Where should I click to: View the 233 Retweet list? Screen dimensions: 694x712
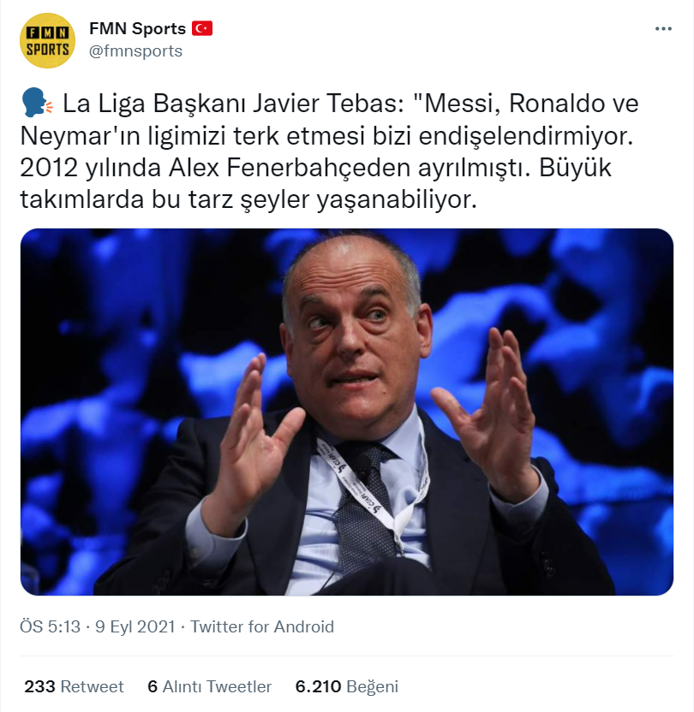(74, 686)
